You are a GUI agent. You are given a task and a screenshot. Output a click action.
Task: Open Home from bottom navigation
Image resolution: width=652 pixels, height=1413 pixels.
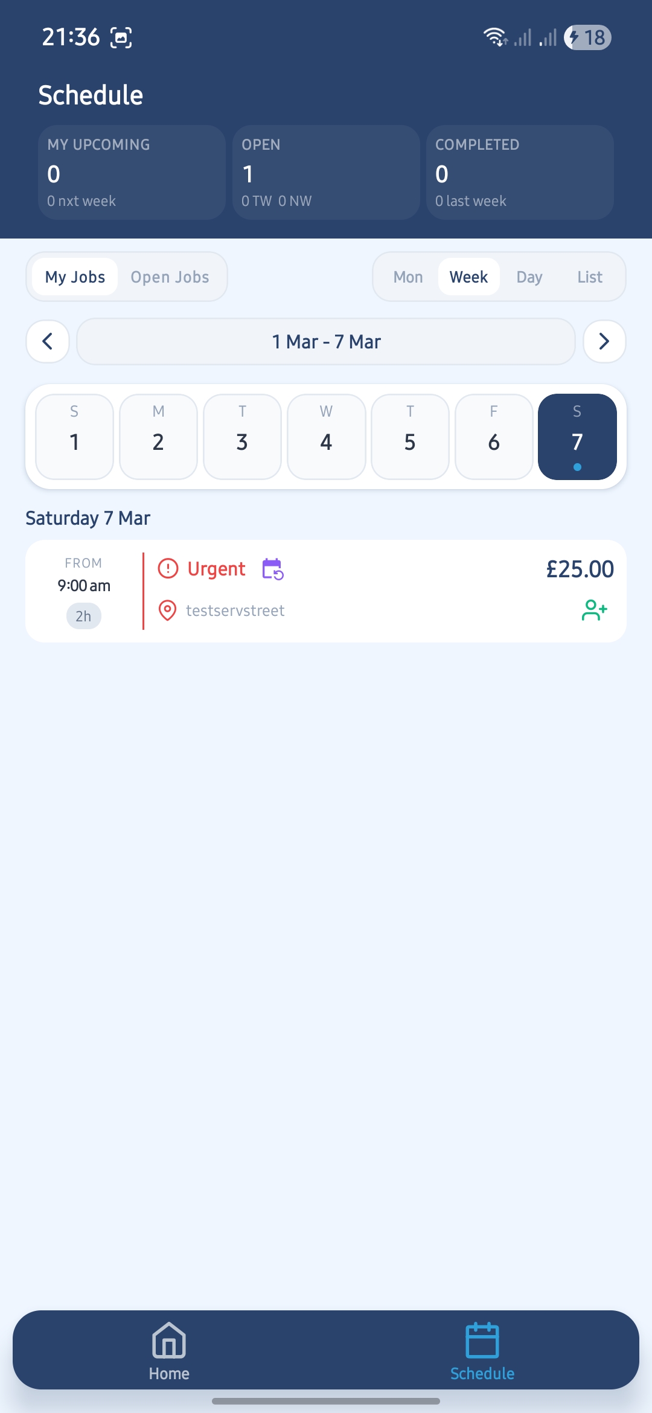169,1351
